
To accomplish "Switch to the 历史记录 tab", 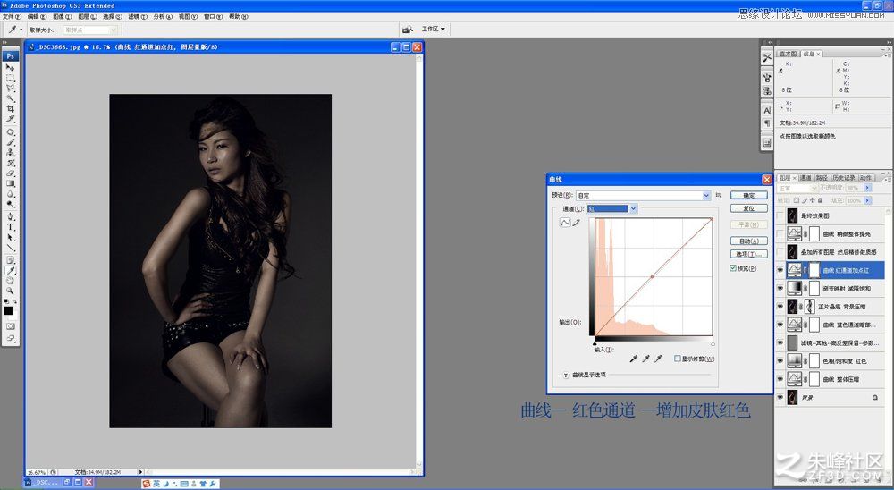I will point(843,178).
